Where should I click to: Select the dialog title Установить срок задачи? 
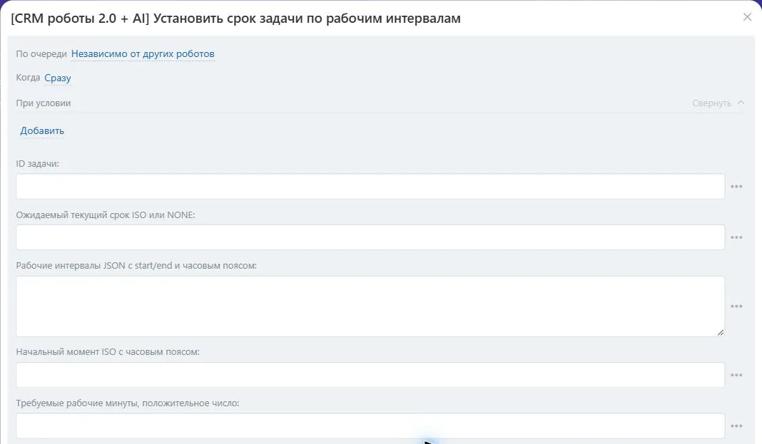click(x=235, y=19)
